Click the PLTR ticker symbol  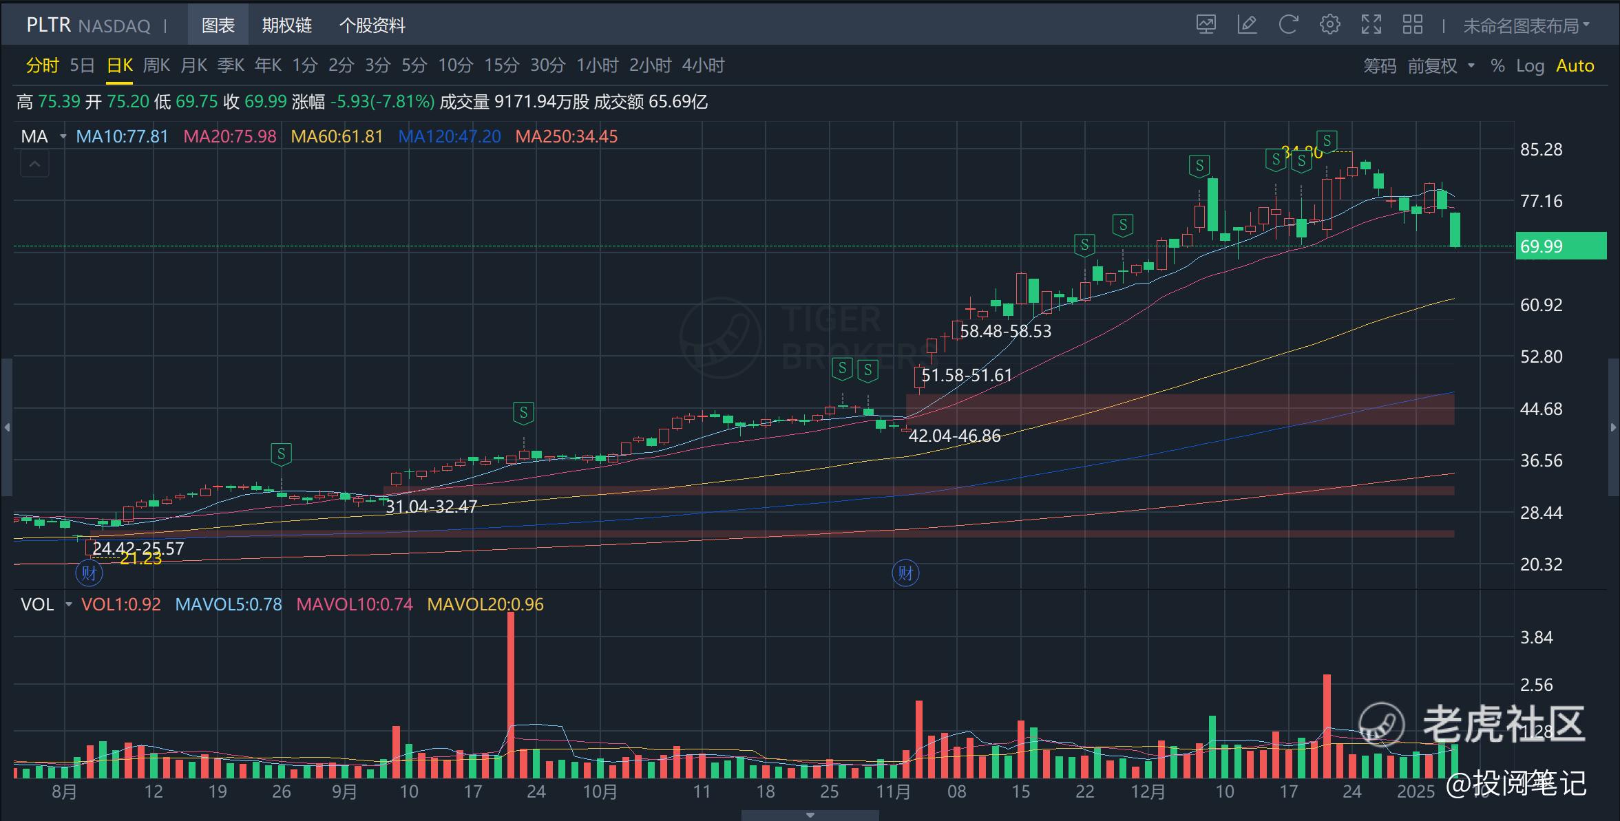coord(48,25)
